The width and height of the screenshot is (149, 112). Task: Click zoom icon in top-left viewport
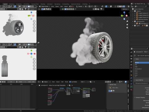pos(34,21)
